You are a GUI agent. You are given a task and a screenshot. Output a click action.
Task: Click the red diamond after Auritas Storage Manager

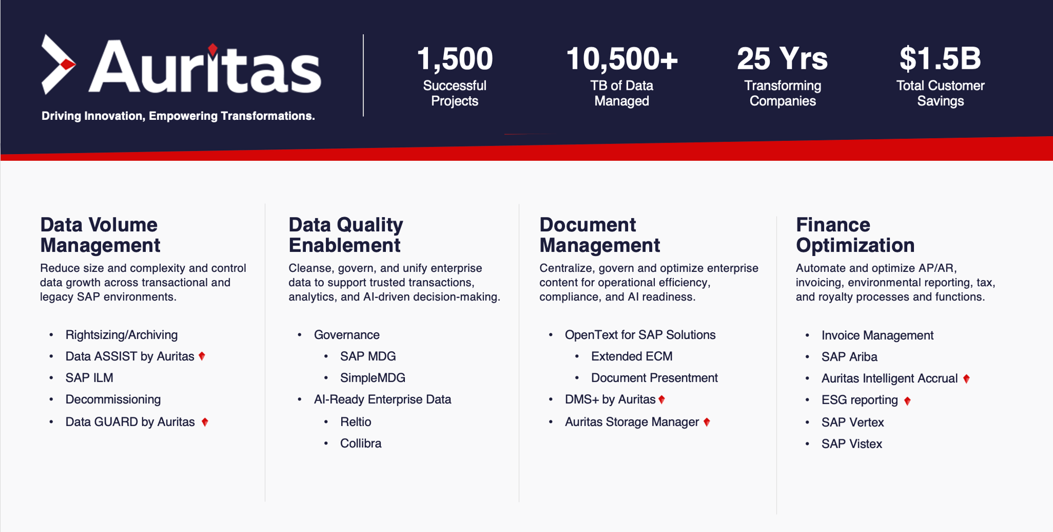click(707, 422)
